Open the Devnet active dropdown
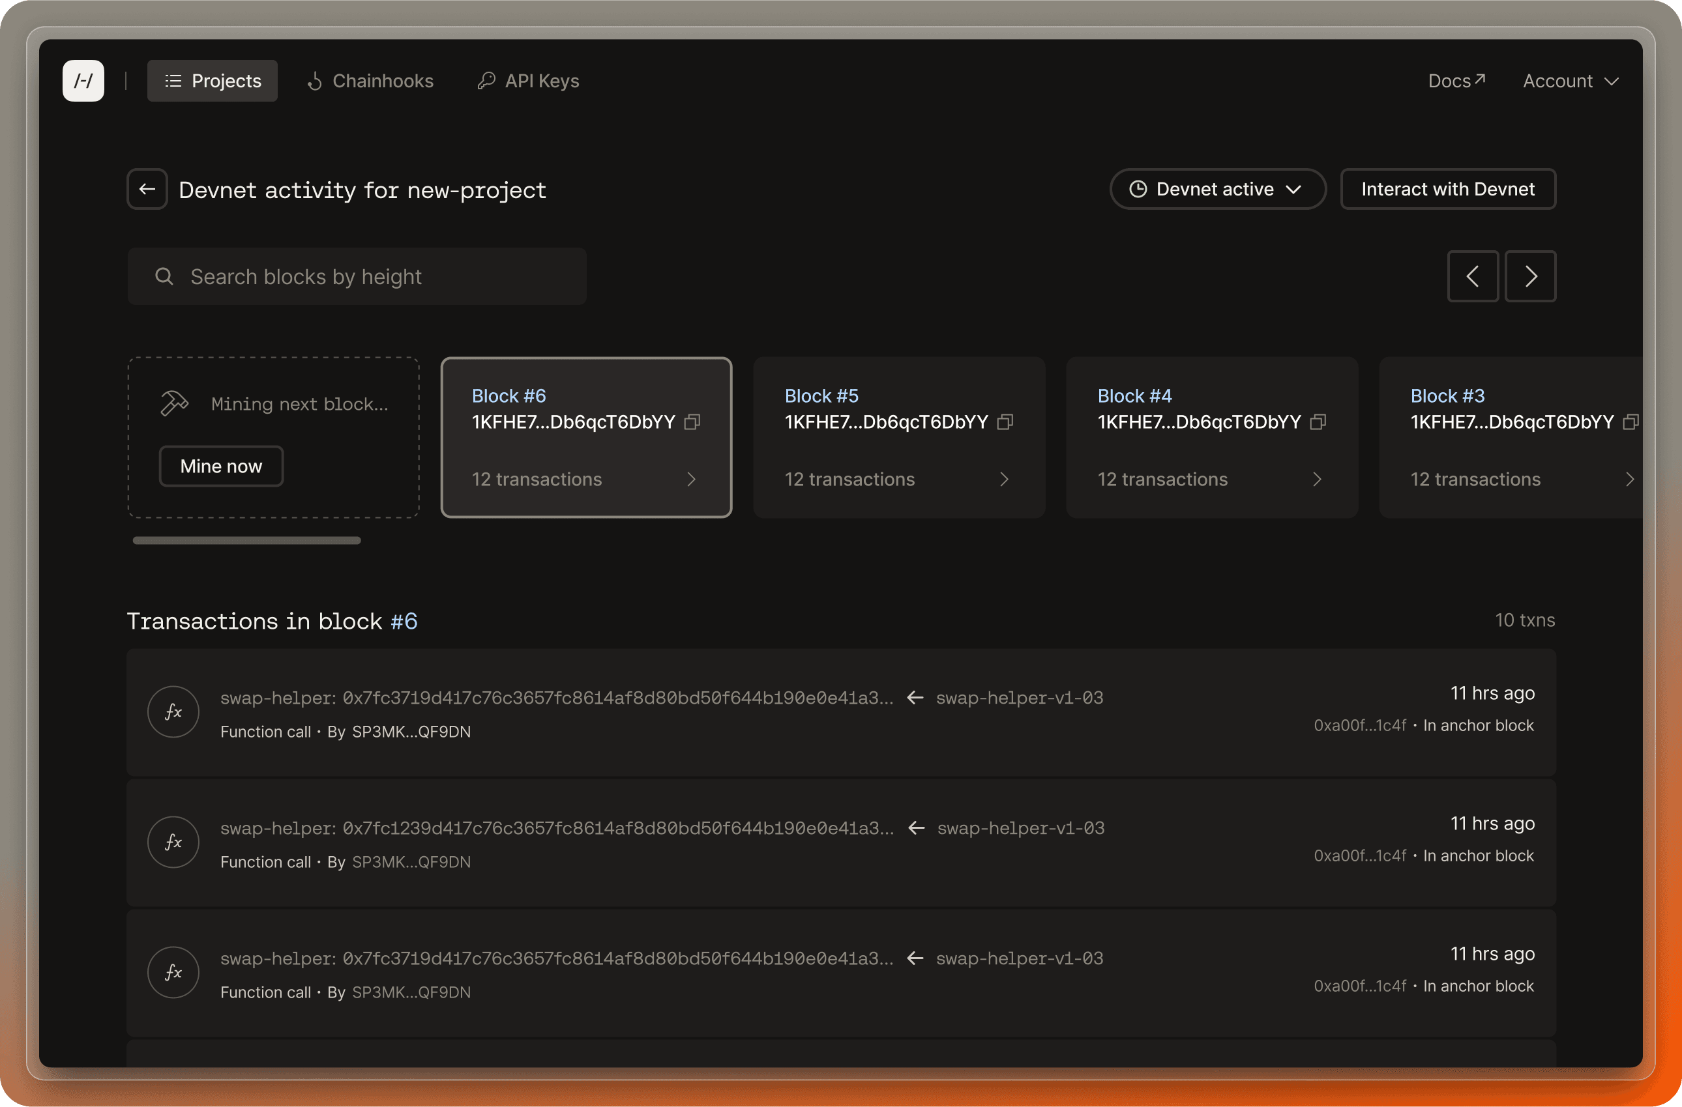The height and width of the screenshot is (1107, 1682). point(1217,190)
